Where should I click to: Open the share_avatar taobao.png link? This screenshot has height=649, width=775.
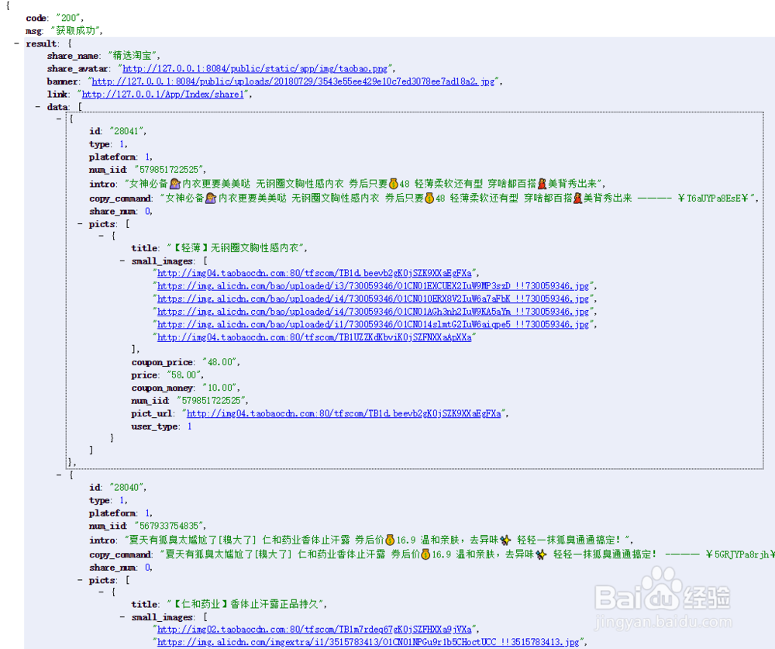coord(255,69)
